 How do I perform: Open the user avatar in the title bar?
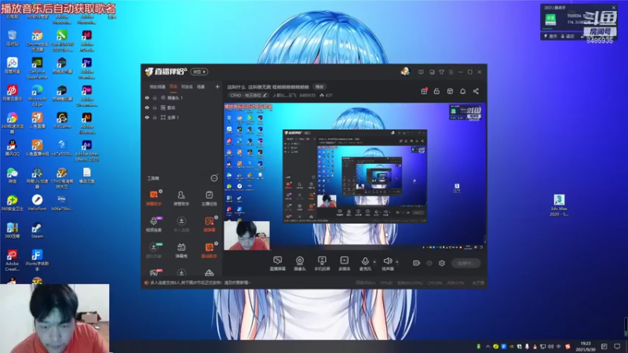(x=405, y=71)
